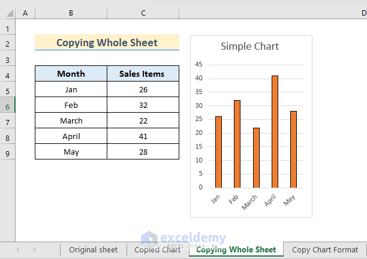Switch to the Copied Chart tab
This screenshot has height=259, width=367.
point(157,249)
